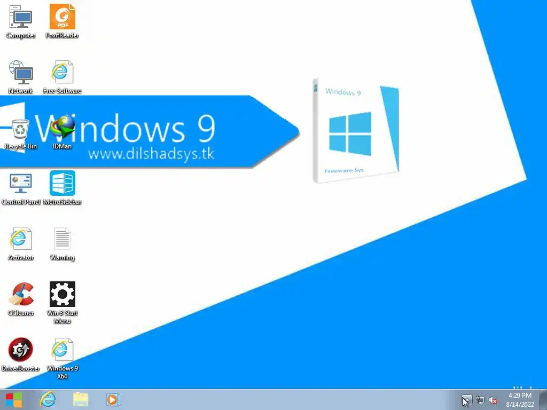Open the clock showing 4:29 PM

tap(520, 400)
